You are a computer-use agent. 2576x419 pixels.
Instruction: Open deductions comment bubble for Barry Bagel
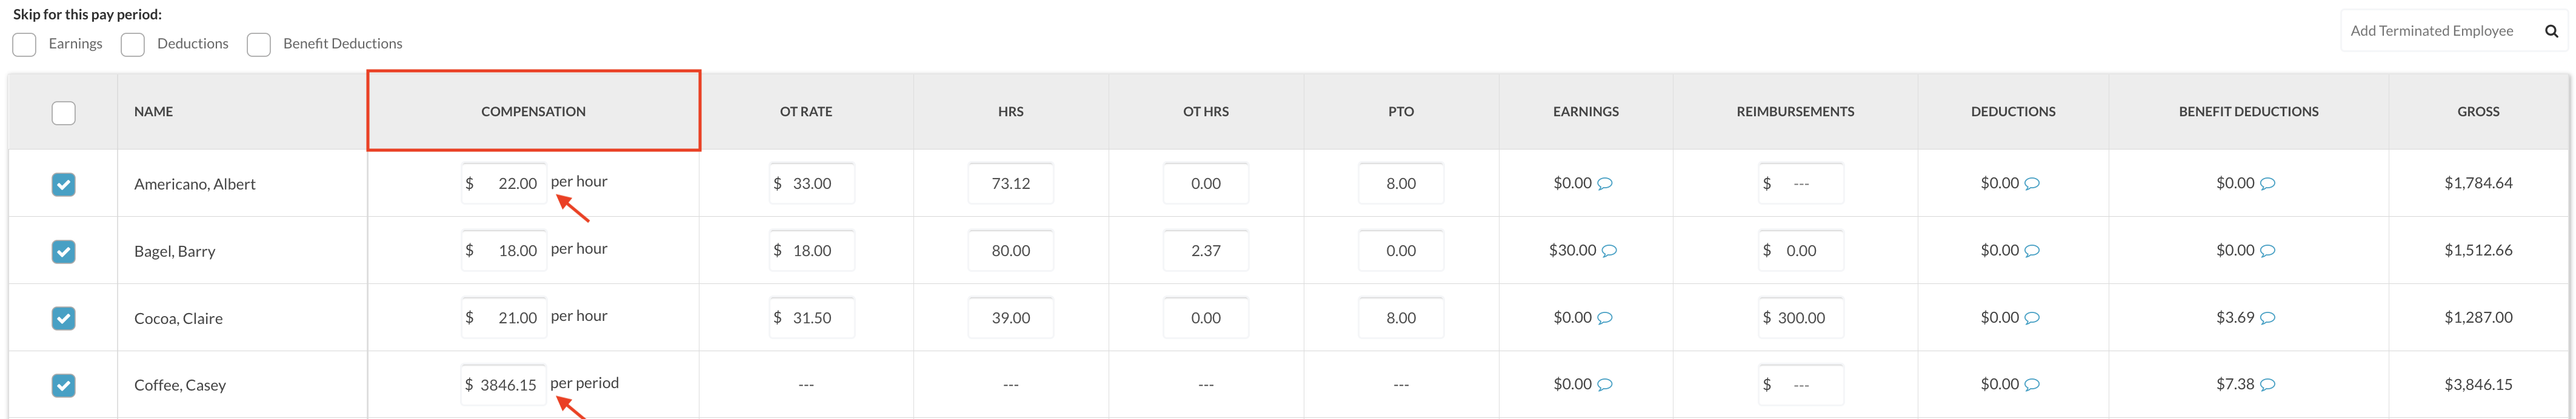pyautogui.click(x=2032, y=251)
